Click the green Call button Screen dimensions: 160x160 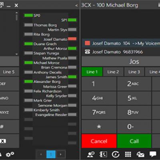coord(134,141)
